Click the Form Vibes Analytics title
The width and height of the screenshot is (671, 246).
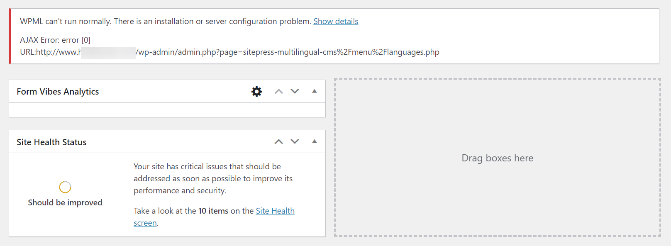click(58, 92)
